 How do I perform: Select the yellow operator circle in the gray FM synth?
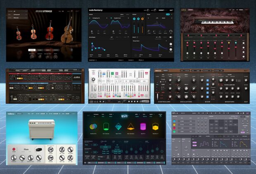[x=174, y=125]
